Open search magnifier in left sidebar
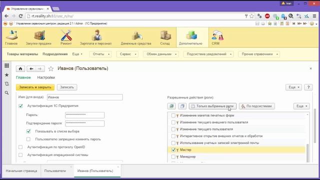Screen dimensions: 320x180 click(6, 93)
